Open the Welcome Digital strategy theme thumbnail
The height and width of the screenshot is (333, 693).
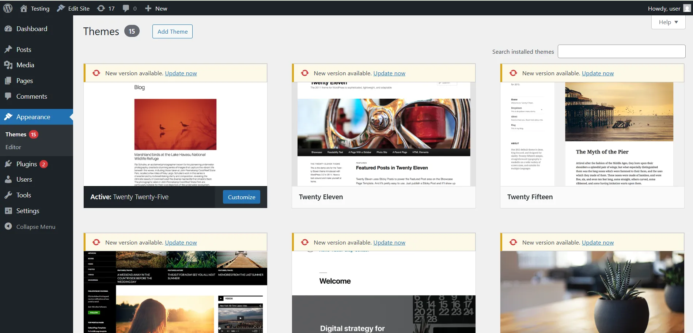[x=384, y=292]
